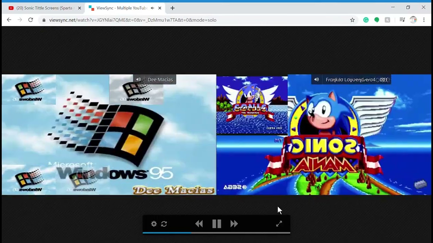Enter fullscreen with the expand arrows icon
This screenshot has height=243, width=433.
click(279, 224)
